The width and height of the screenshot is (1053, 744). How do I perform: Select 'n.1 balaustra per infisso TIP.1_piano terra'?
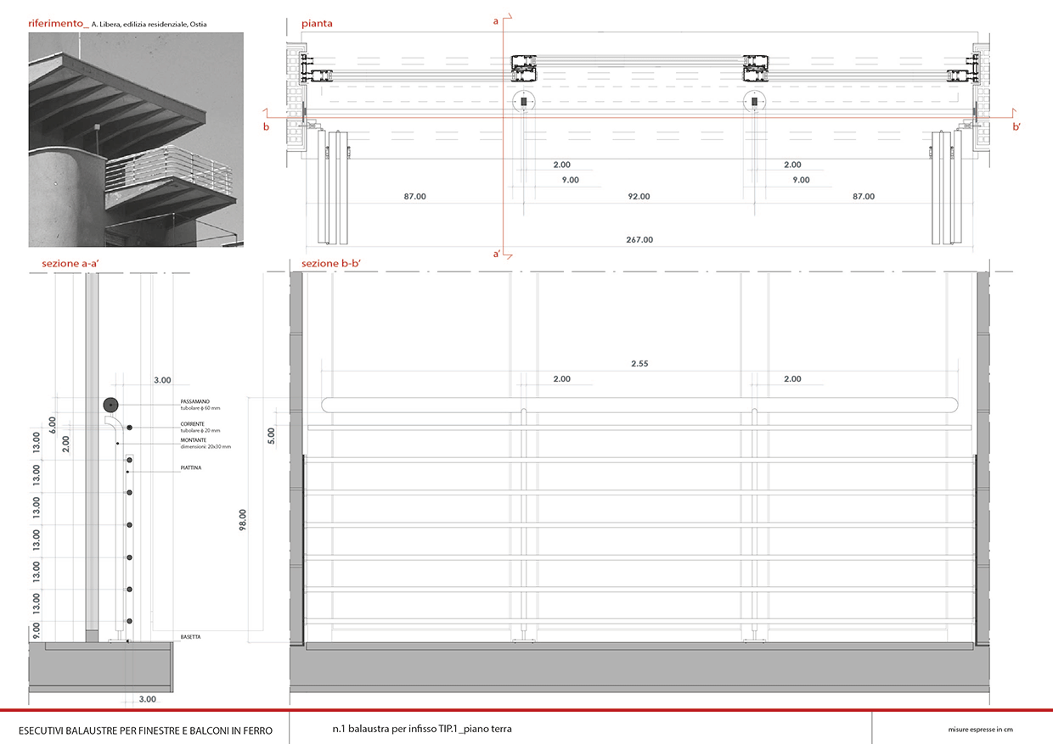(x=423, y=729)
